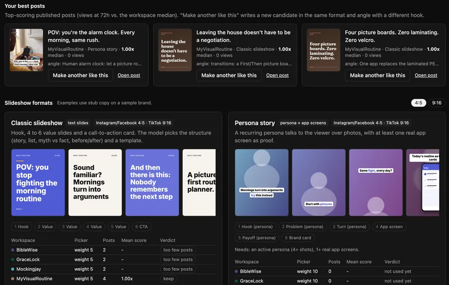Select the 'Sound familiar?' slide preview
449x285 pixels.
tap(95, 183)
